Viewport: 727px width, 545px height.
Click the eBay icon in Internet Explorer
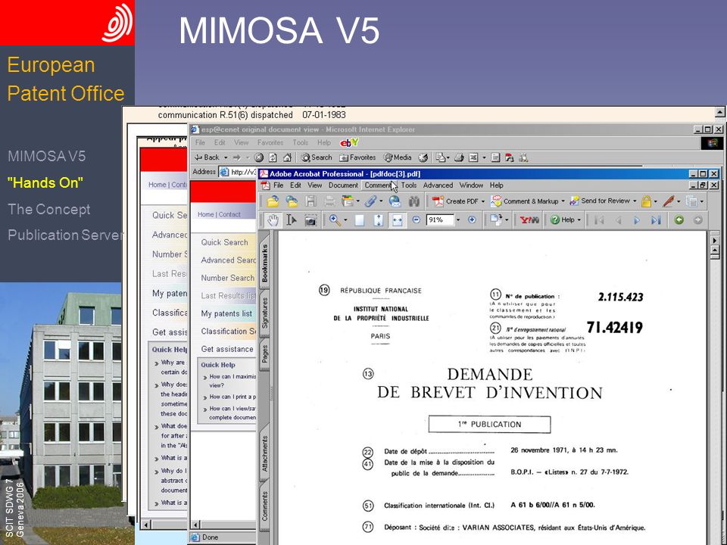[x=349, y=143]
